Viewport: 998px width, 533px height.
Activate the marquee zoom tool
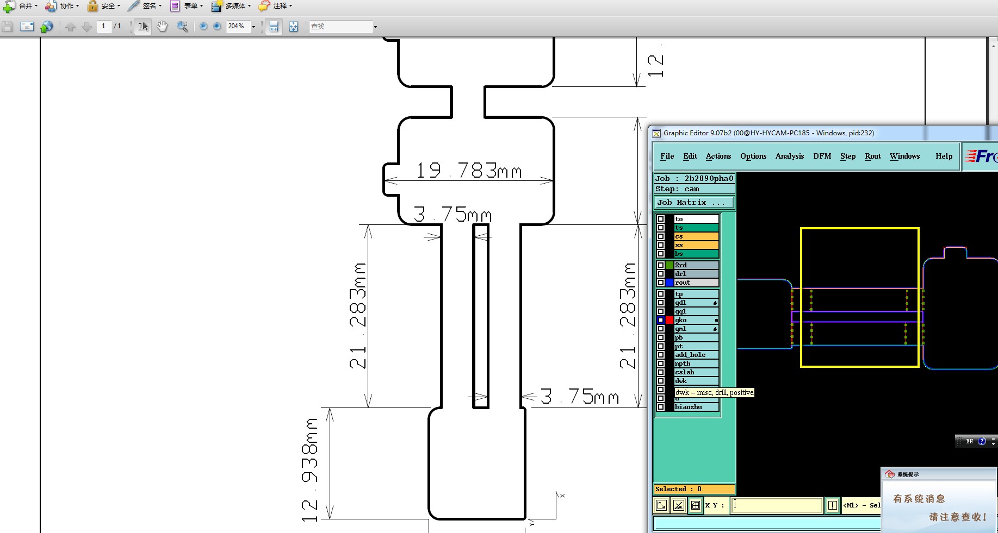[182, 27]
